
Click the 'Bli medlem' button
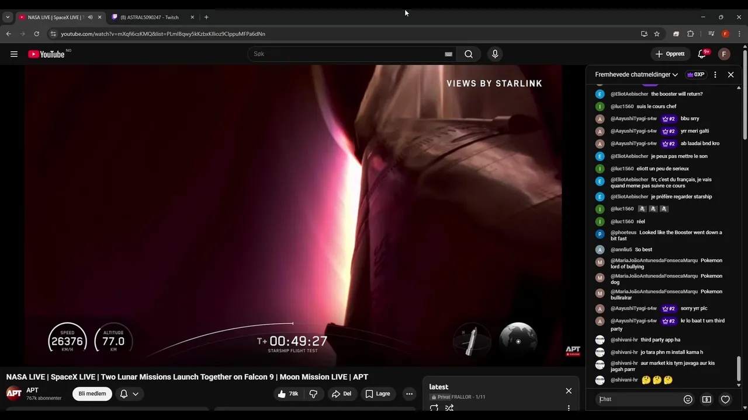point(92,394)
